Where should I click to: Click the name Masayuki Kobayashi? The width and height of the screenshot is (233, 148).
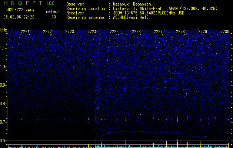133,4
